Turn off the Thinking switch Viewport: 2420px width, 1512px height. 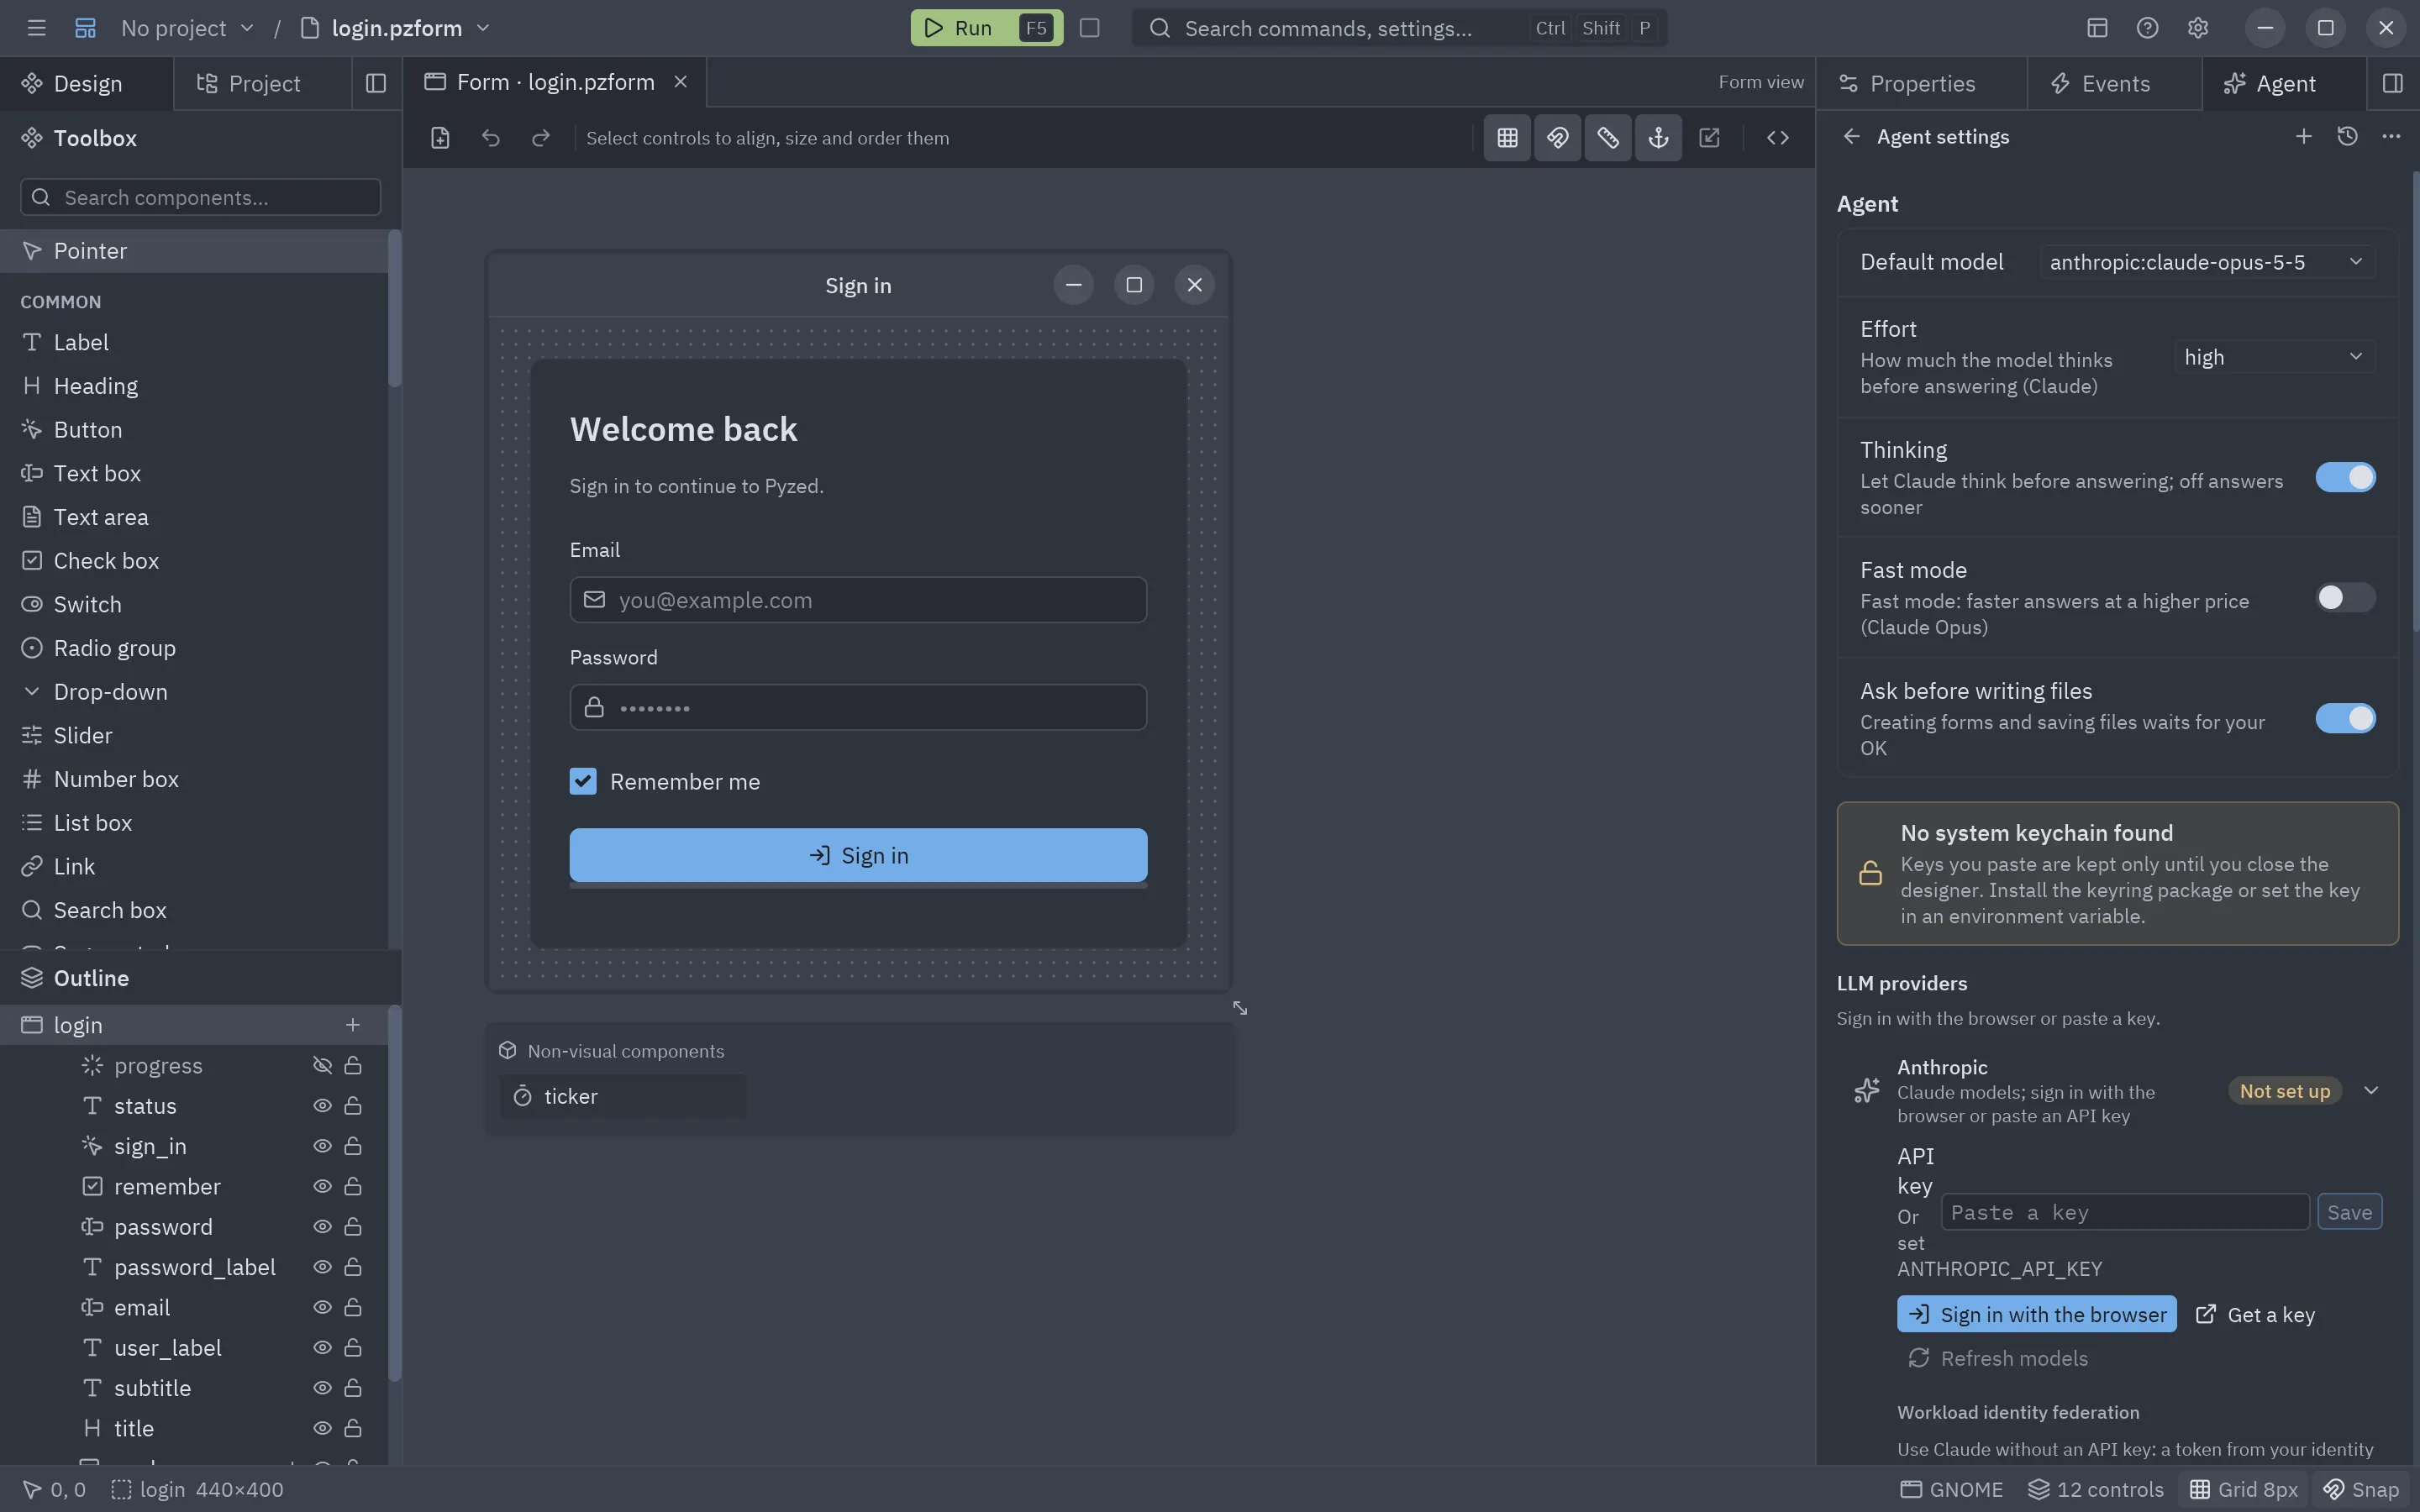[2345, 477]
